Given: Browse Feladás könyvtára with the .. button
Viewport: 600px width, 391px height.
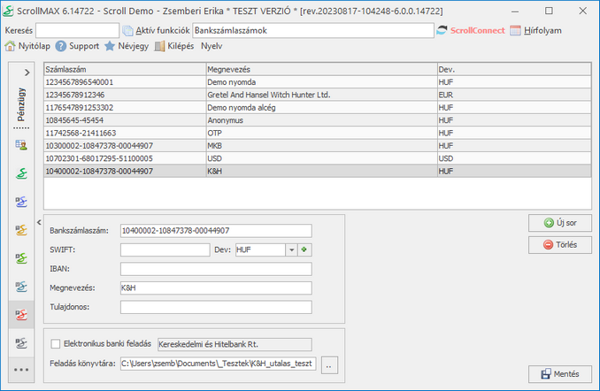Looking at the screenshot, I should [x=329, y=364].
